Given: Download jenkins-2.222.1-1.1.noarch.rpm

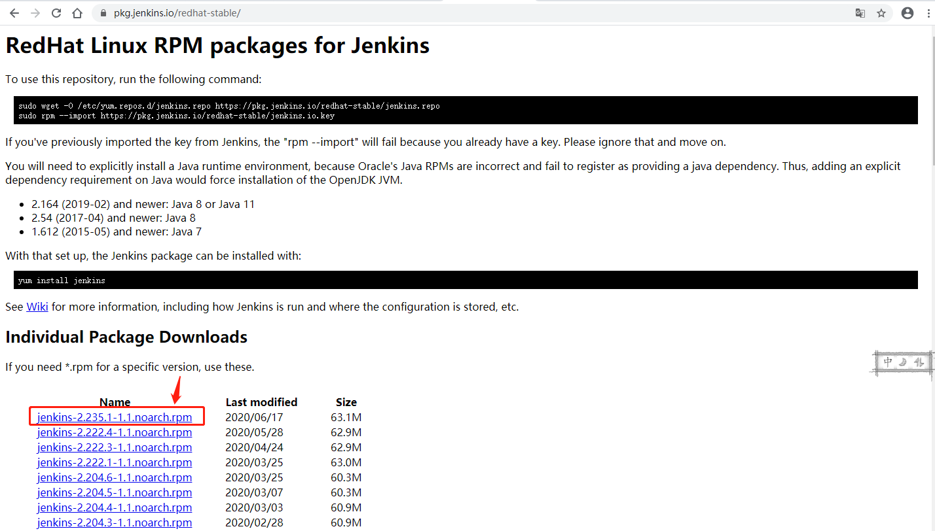Looking at the screenshot, I should 115,462.
